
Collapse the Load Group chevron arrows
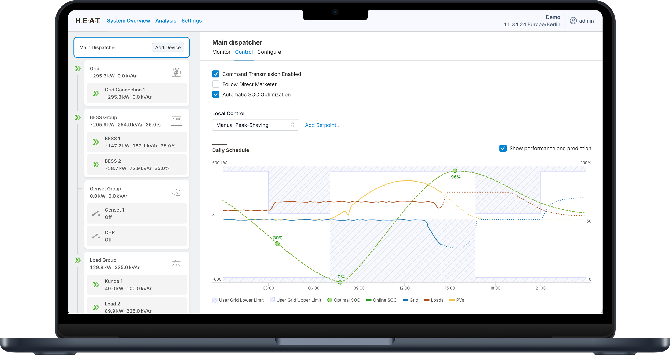pyautogui.click(x=78, y=260)
